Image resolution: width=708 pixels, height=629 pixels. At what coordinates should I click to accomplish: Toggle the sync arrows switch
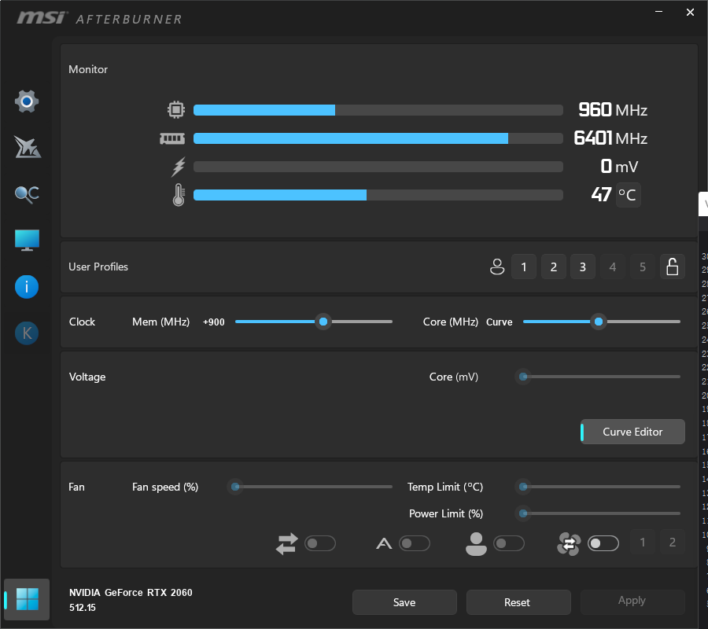(320, 543)
